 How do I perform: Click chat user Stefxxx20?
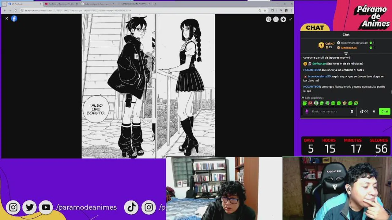[x=319, y=64]
